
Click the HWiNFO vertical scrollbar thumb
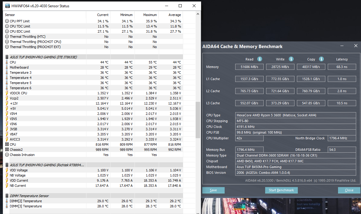point(198,120)
